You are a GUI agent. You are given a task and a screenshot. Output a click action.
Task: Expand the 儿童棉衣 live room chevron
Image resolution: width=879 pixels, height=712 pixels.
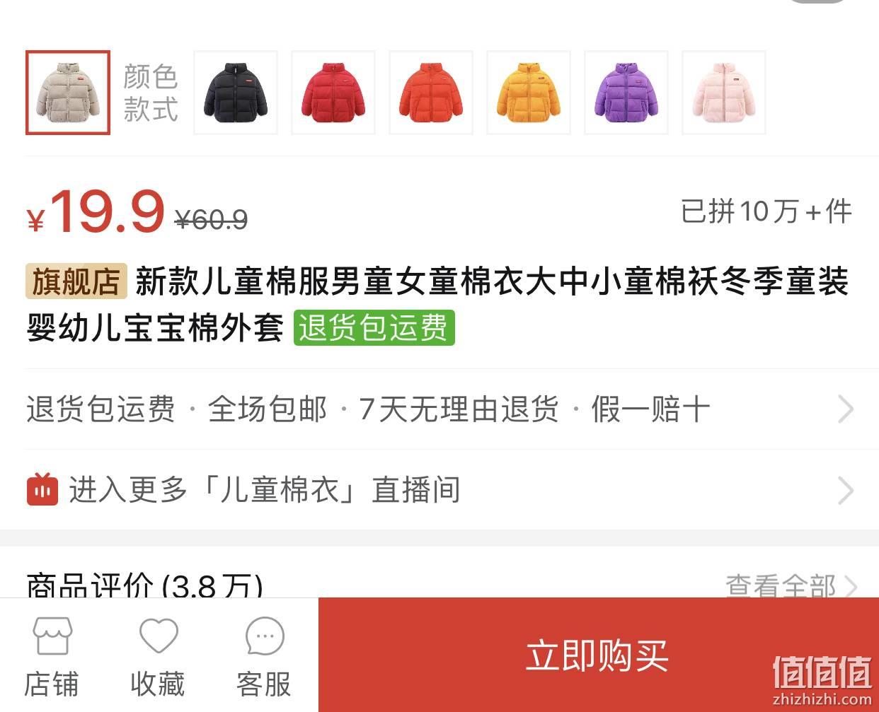click(x=846, y=491)
